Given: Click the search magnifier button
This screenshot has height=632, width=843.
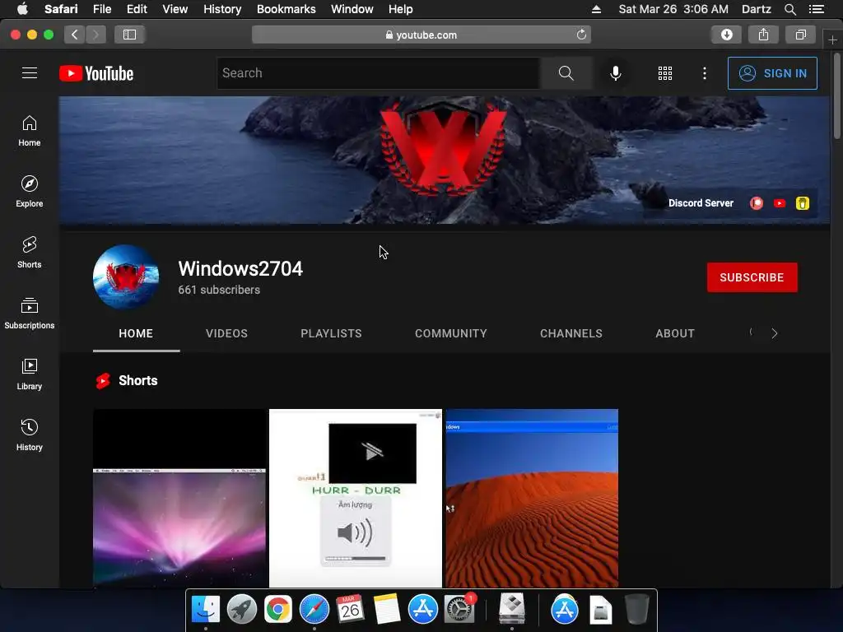Looking at the screenshot, I should coord(566,73).
